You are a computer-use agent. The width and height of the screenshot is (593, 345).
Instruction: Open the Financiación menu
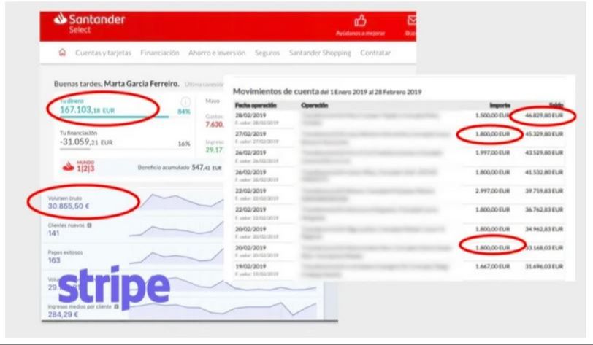[160, 53]
